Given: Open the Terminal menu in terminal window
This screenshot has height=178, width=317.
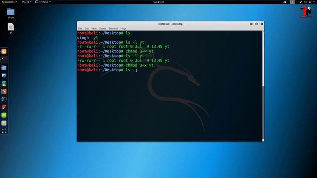Looking at the screenshot, I should point(113,29).
